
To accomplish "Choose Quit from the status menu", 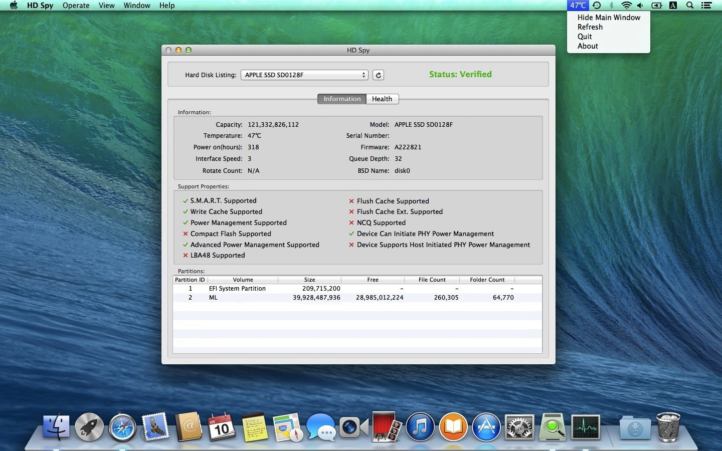I will point(609,37).
